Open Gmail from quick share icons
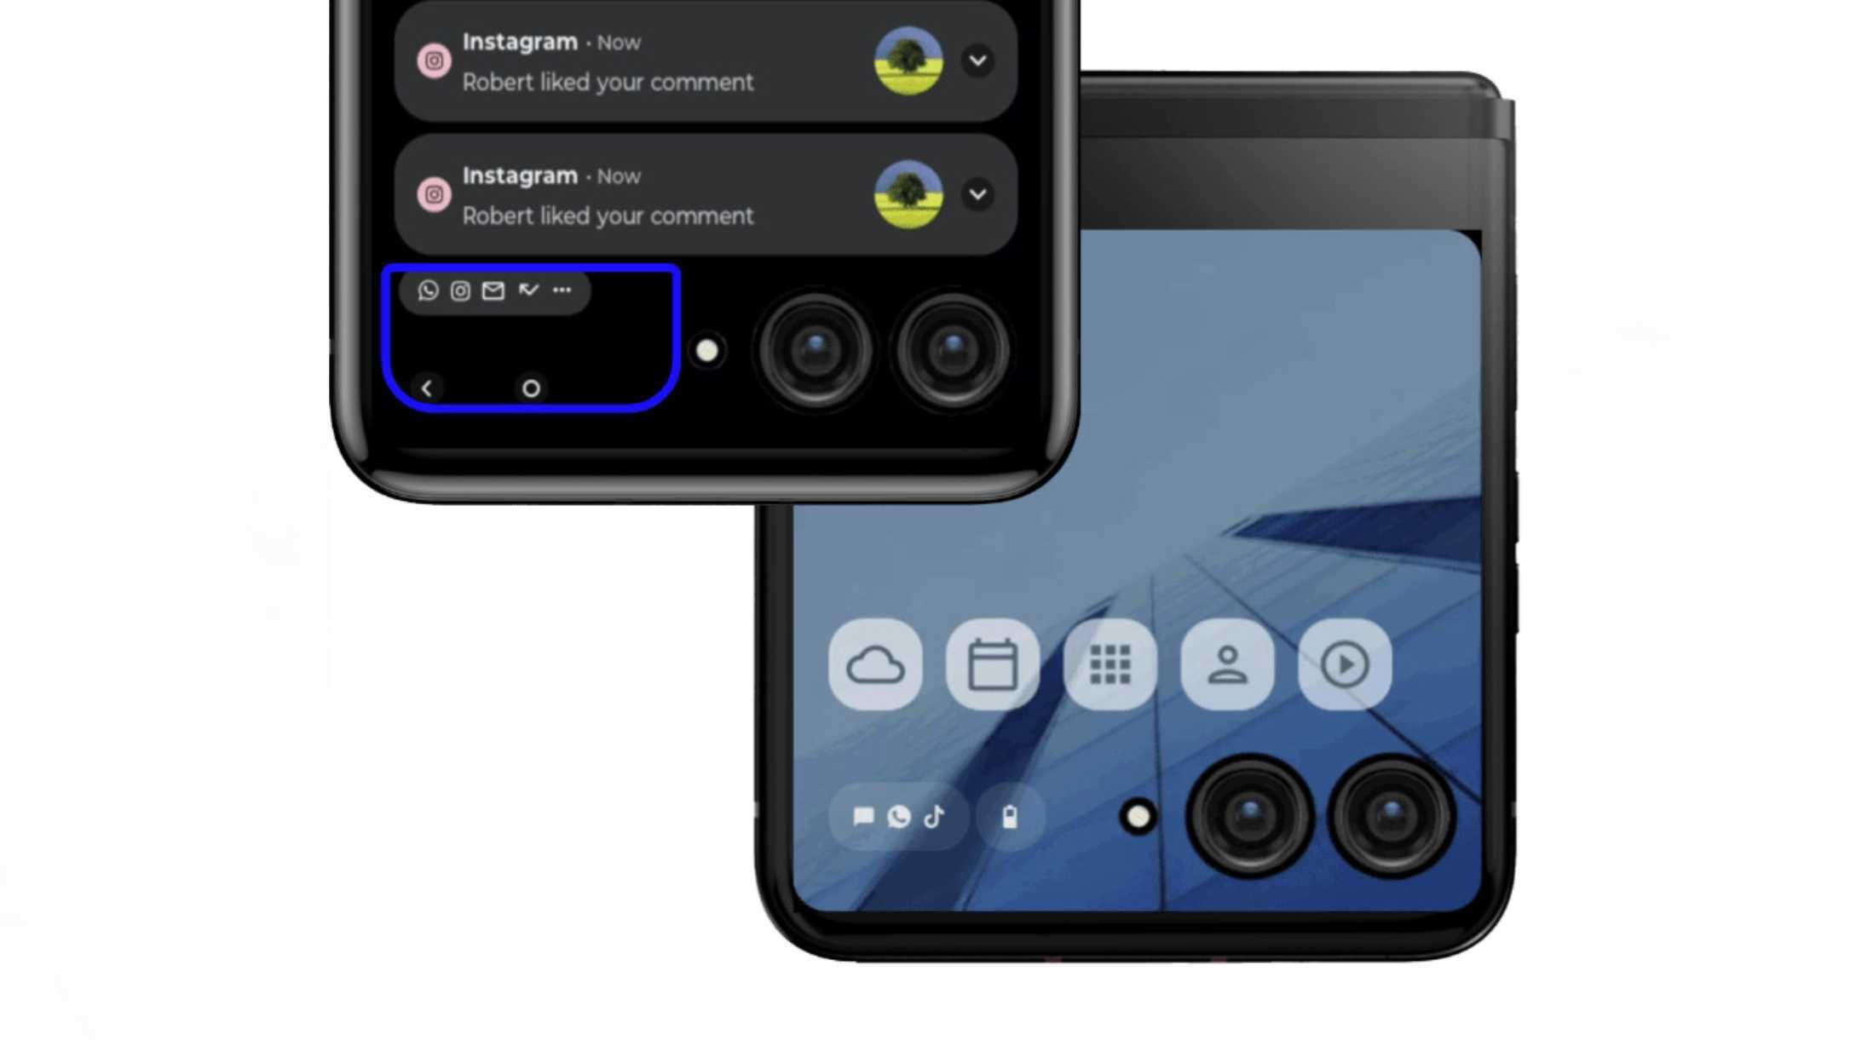The image size is (1850, 1040). click(493, 290)
